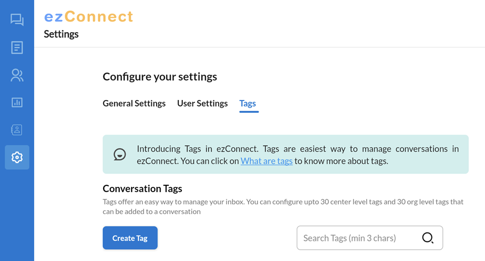Click the tags limit description paragraph
Image resolution: width=485 pixels, height=261 pixels.
[x=283, y=207]
